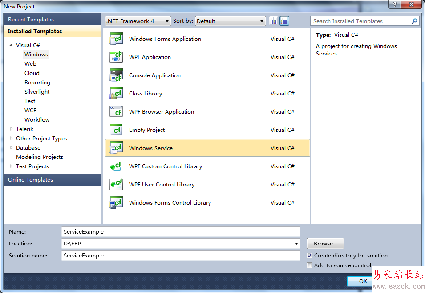The image size is (425, 293).
Task: Select the Windows Forms Control Library label
Action: [x=170, y=203]
